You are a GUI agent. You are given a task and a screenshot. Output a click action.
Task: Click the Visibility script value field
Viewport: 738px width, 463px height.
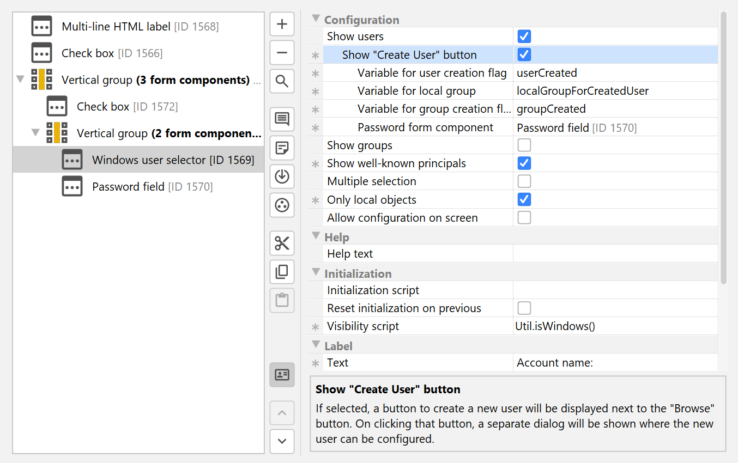[615, 326]
